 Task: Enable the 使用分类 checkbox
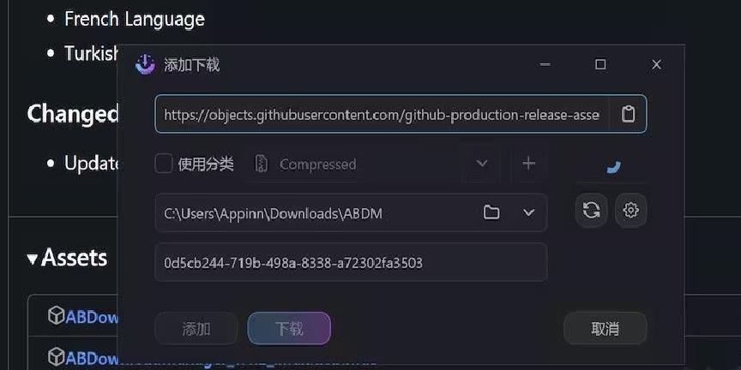tap(164, 164)
